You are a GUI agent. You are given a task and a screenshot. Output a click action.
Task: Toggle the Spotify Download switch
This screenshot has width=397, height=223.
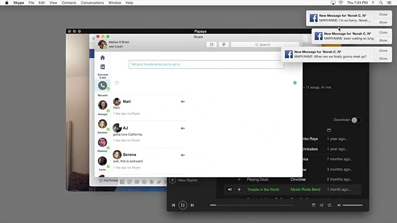tap(356, 120)
